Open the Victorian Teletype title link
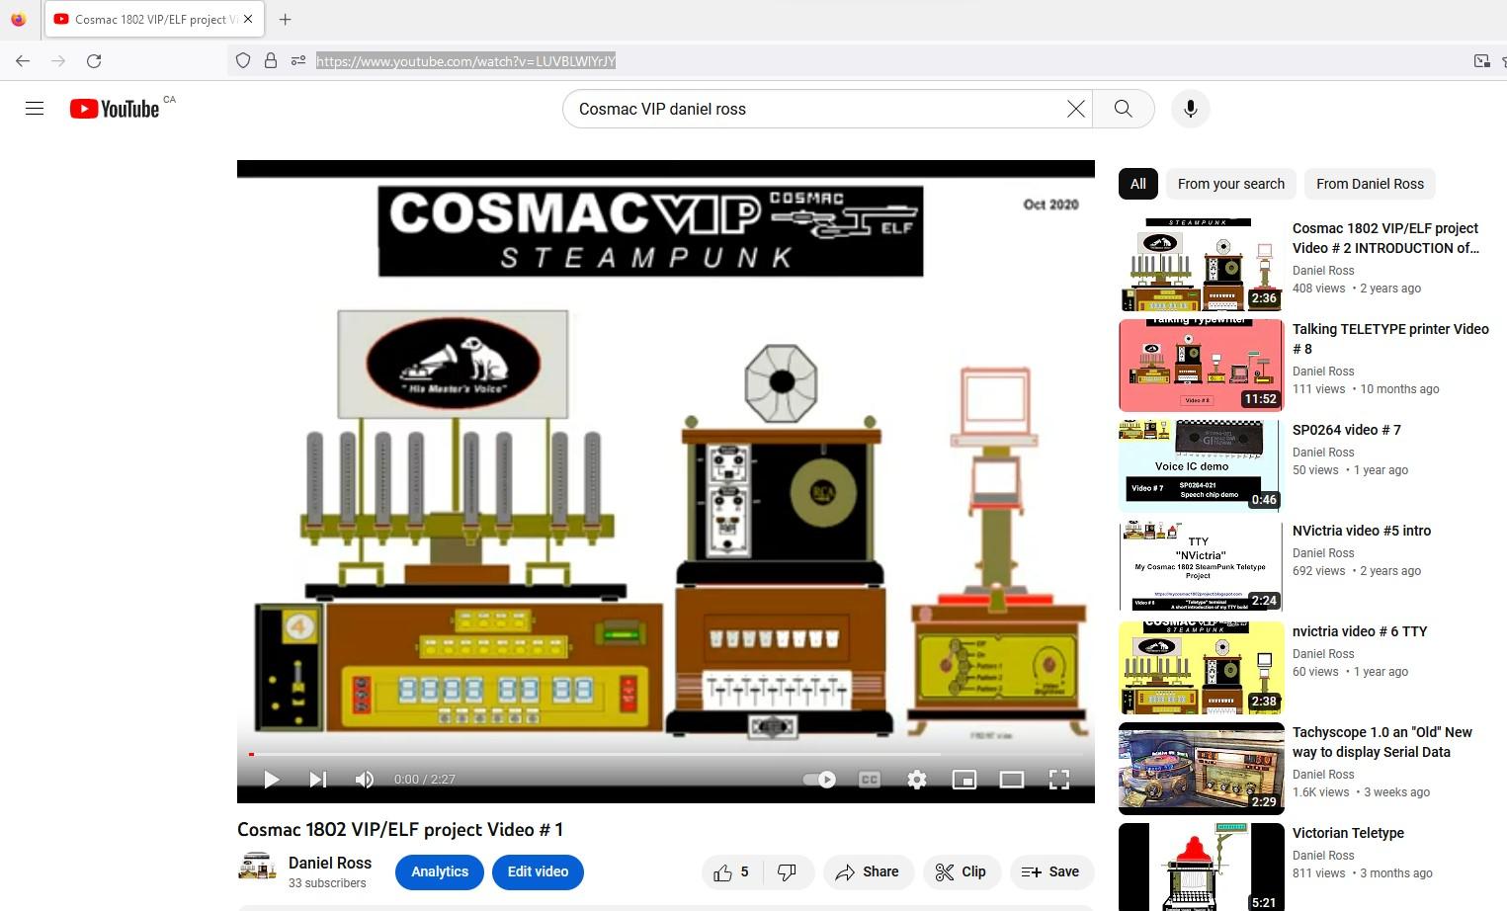 coord(1348,833)
